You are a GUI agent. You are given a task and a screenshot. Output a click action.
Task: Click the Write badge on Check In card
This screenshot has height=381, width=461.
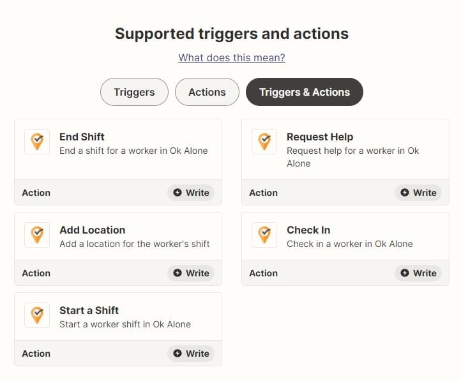pos(418,273)
